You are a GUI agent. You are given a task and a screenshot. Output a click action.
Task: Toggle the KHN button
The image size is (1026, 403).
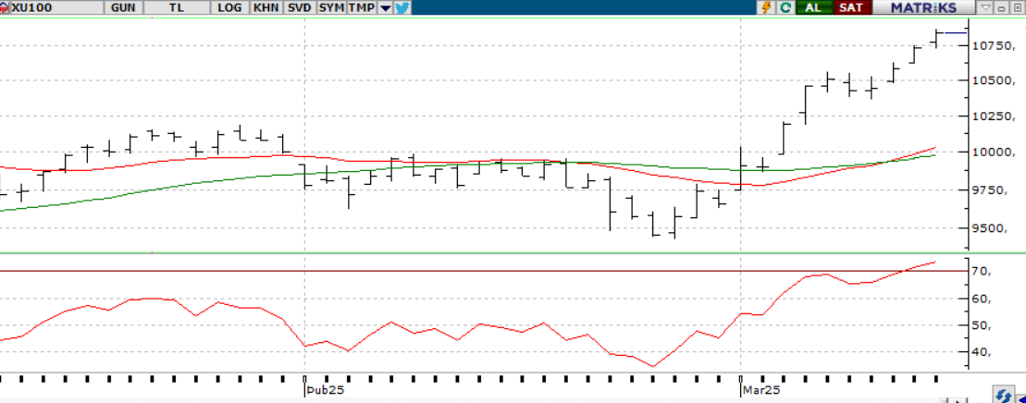coord(266,7)
